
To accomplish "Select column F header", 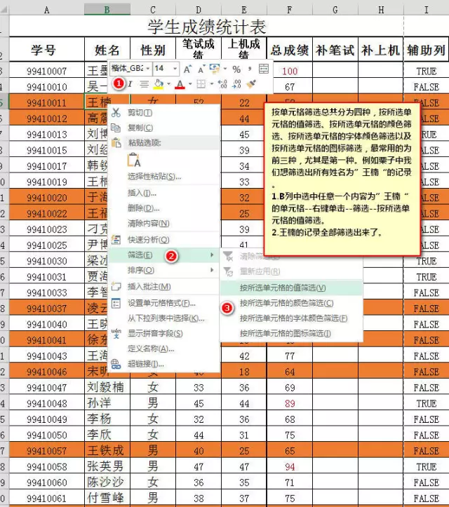I will coord(290,10).
